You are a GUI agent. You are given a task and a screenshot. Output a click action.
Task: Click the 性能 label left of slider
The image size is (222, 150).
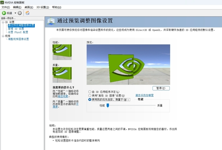point(102,105)
